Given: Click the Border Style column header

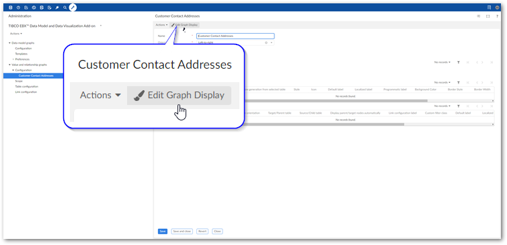Looking at the screenshot, I should pos(455,89).
